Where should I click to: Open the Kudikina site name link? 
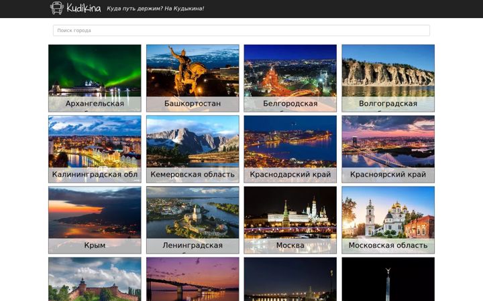click(x=84, y=8)
